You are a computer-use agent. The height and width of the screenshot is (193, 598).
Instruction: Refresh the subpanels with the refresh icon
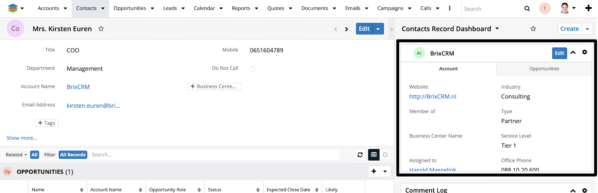[360, 155]
